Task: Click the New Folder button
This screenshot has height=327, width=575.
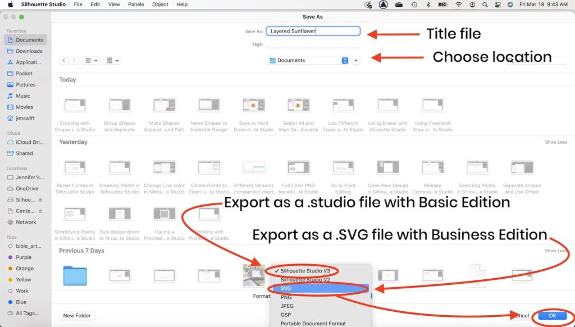Action: click(x=76, y=316)
